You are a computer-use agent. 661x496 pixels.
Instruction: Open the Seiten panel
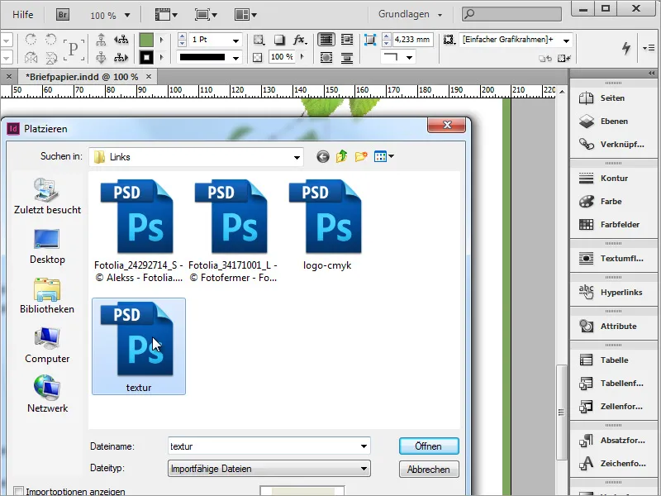pyautogui.click(x=612, y=98)
